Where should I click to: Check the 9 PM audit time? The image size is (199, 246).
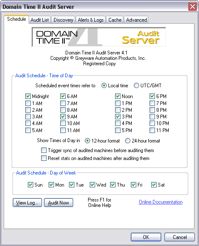coord(152,117)
